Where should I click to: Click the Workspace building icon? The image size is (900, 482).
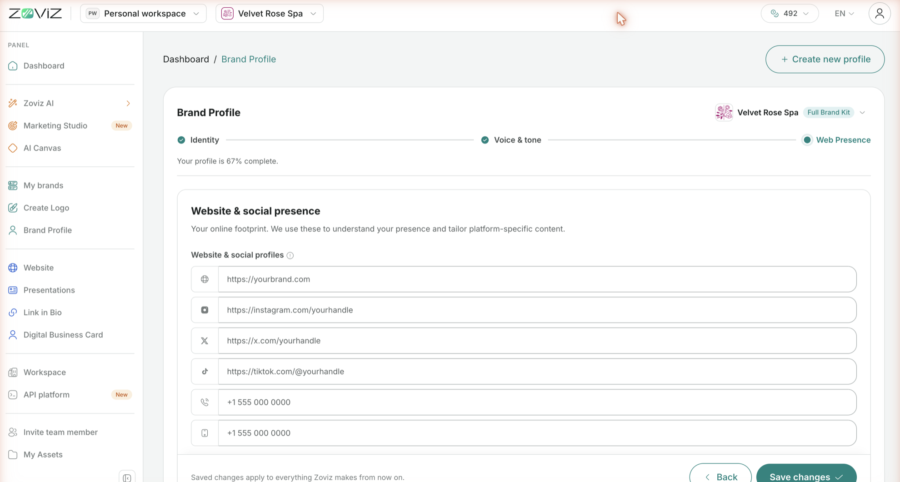coord(13,372)
